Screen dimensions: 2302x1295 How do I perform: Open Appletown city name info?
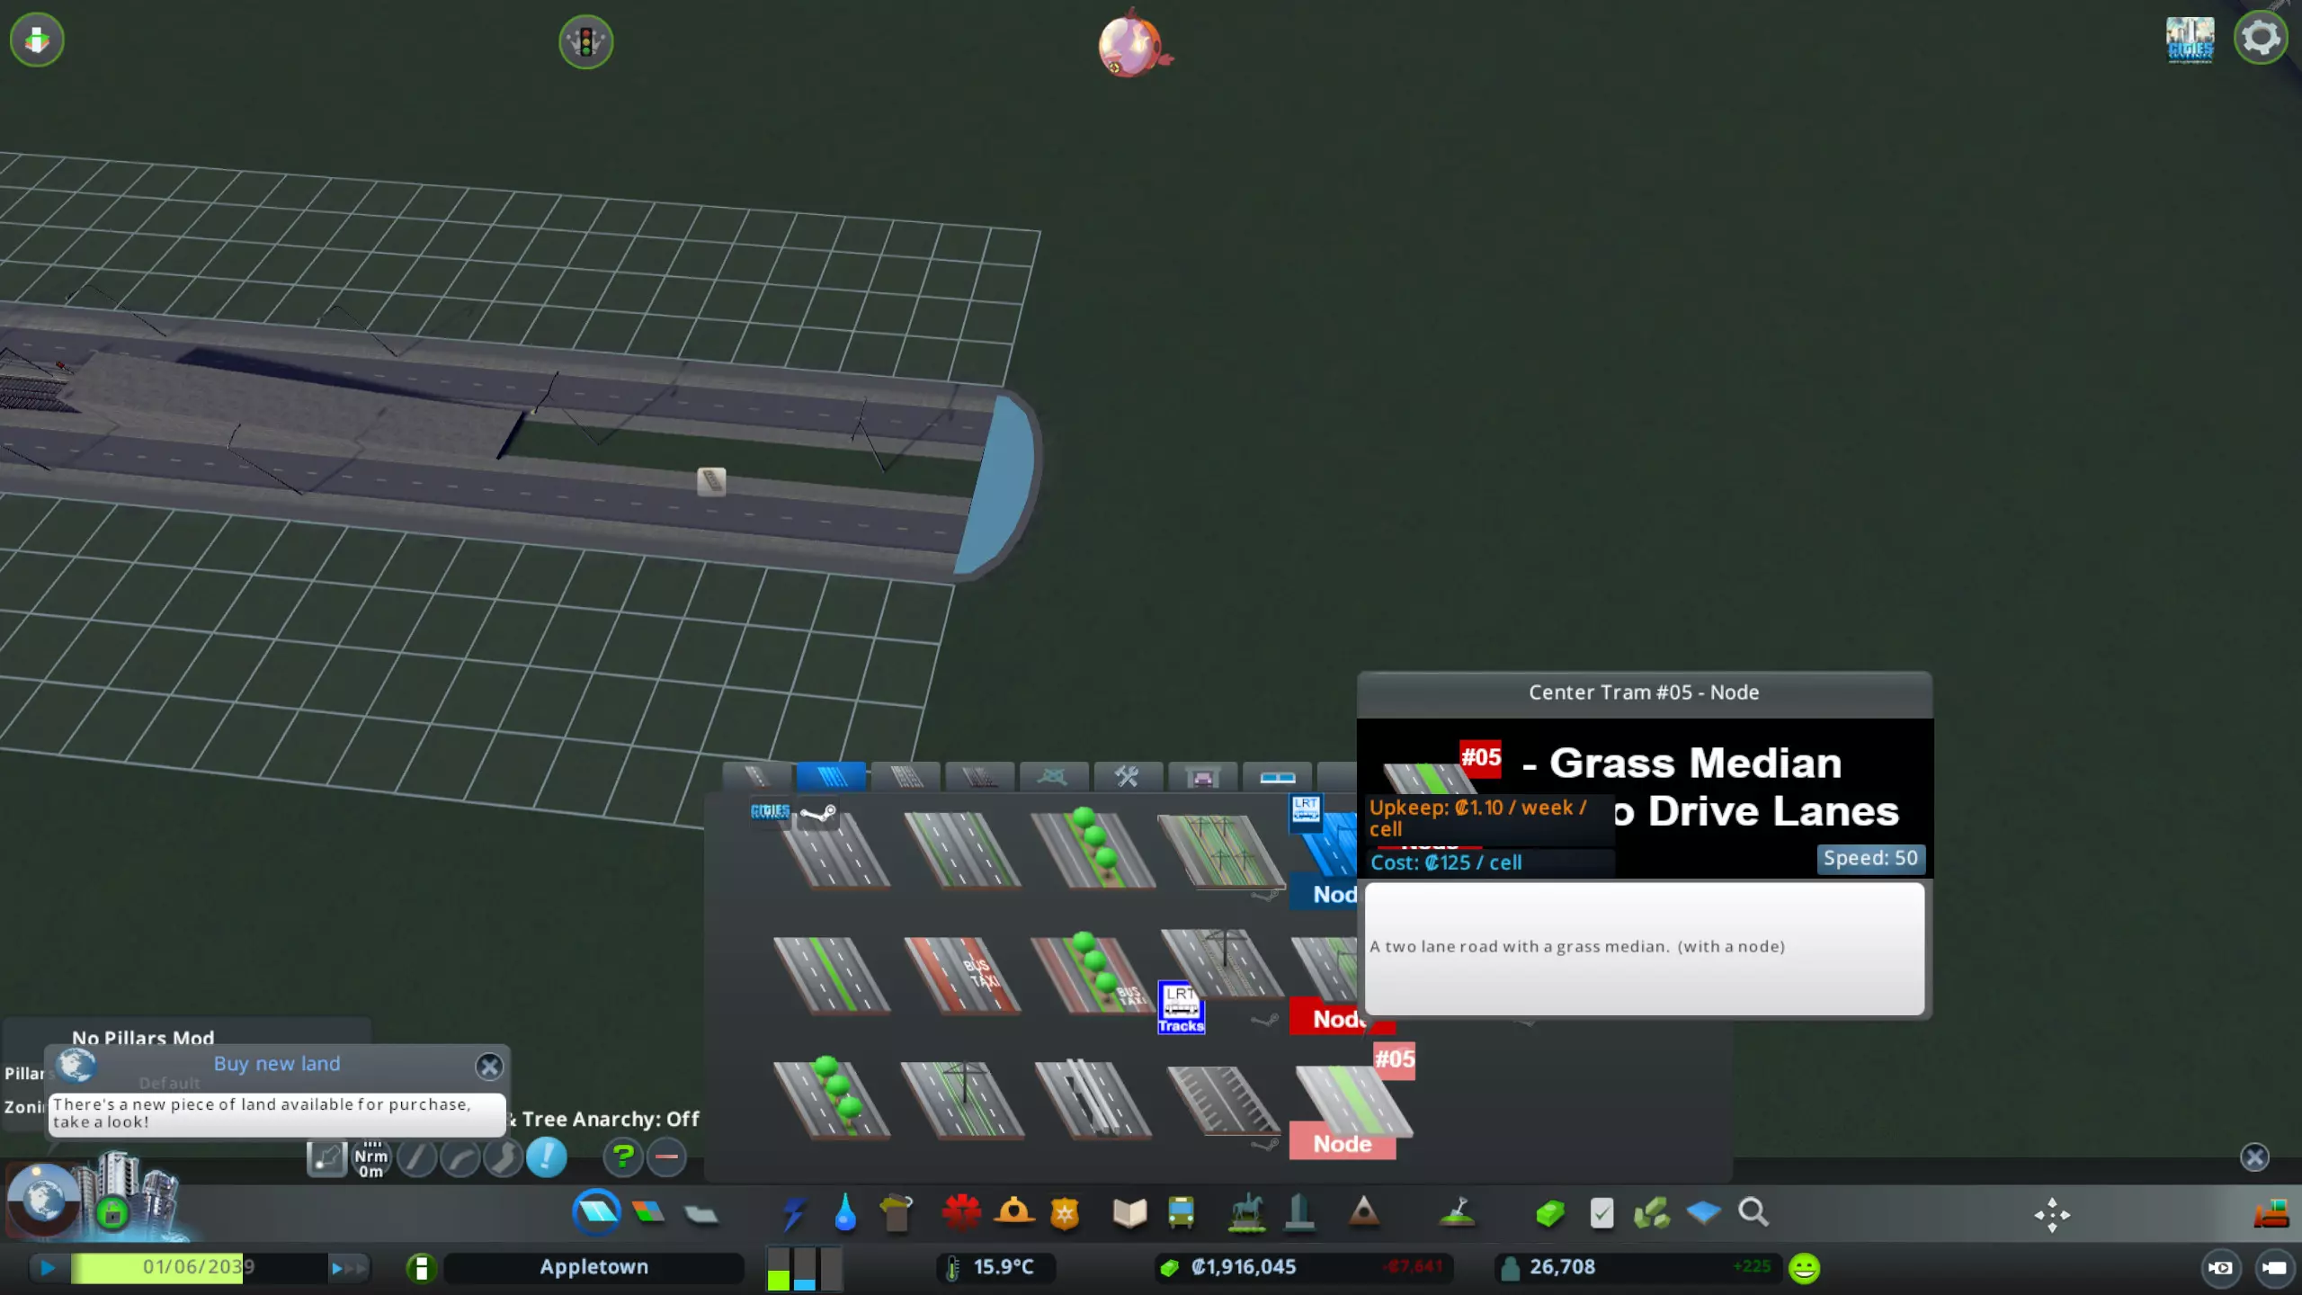click(x=593, y=1267)
